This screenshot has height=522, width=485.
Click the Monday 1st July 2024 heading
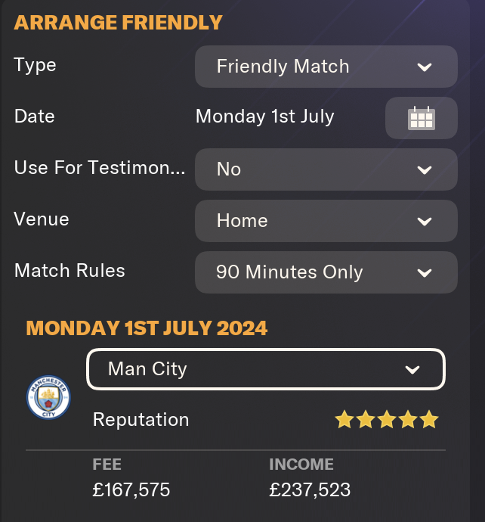pyautogui.click(x=147, y=328)
